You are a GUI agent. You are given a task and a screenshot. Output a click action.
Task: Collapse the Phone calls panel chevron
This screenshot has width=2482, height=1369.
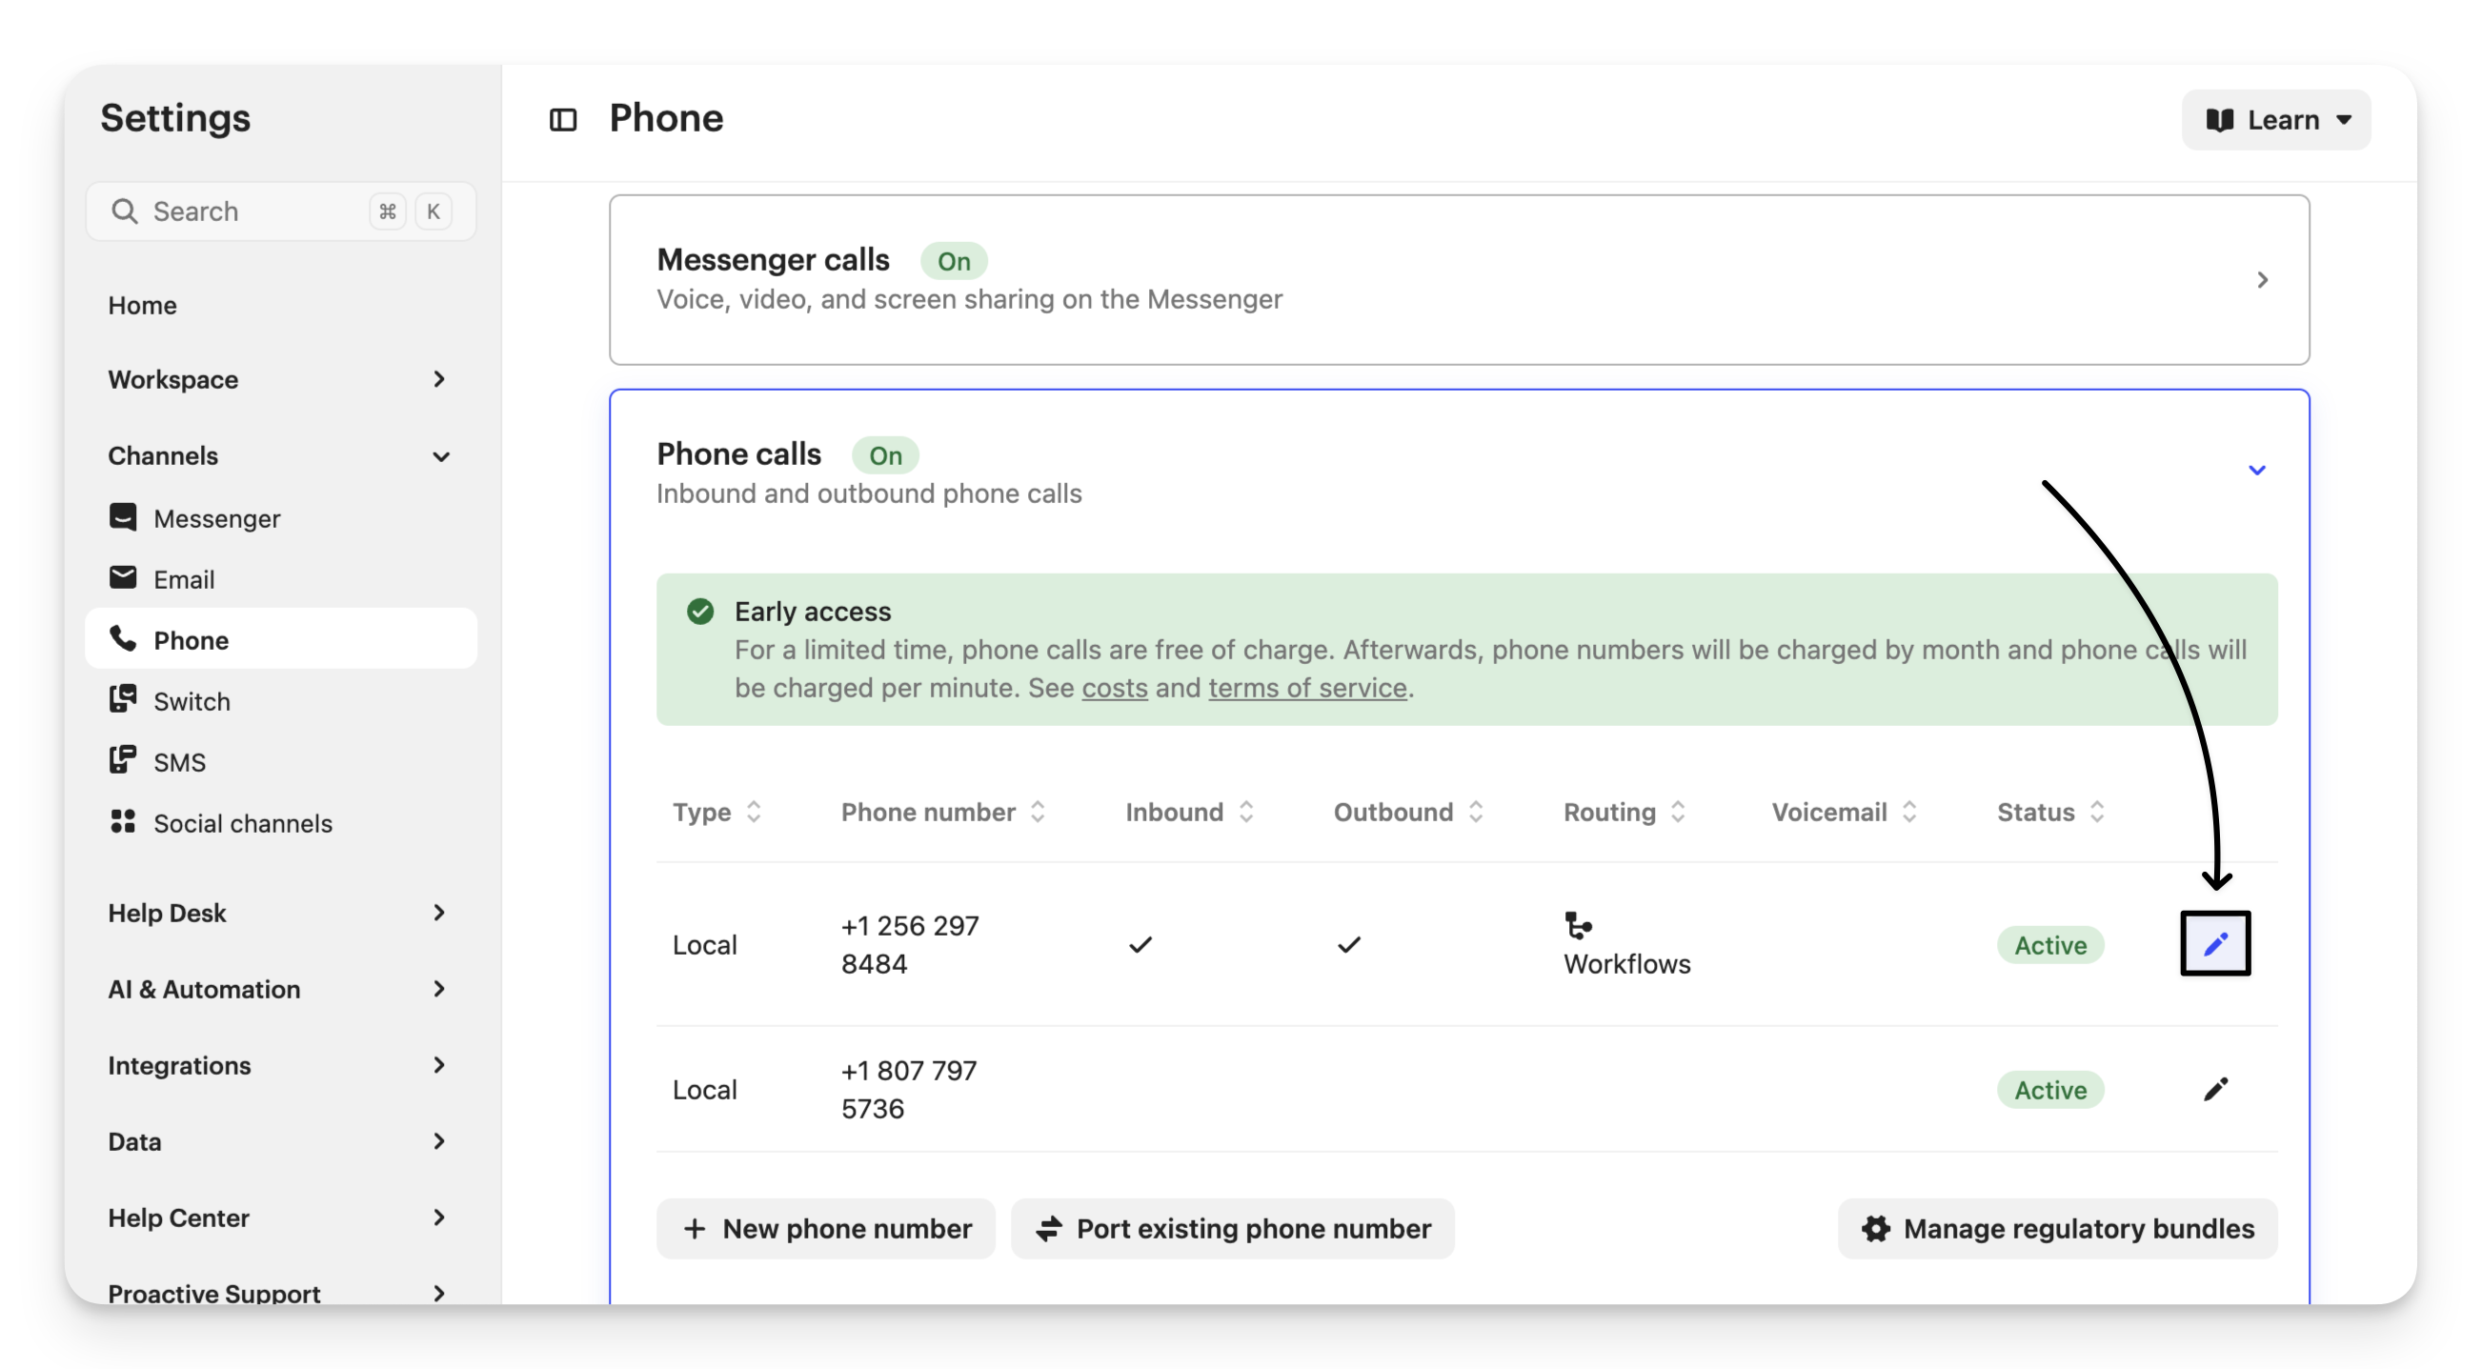2256,470
